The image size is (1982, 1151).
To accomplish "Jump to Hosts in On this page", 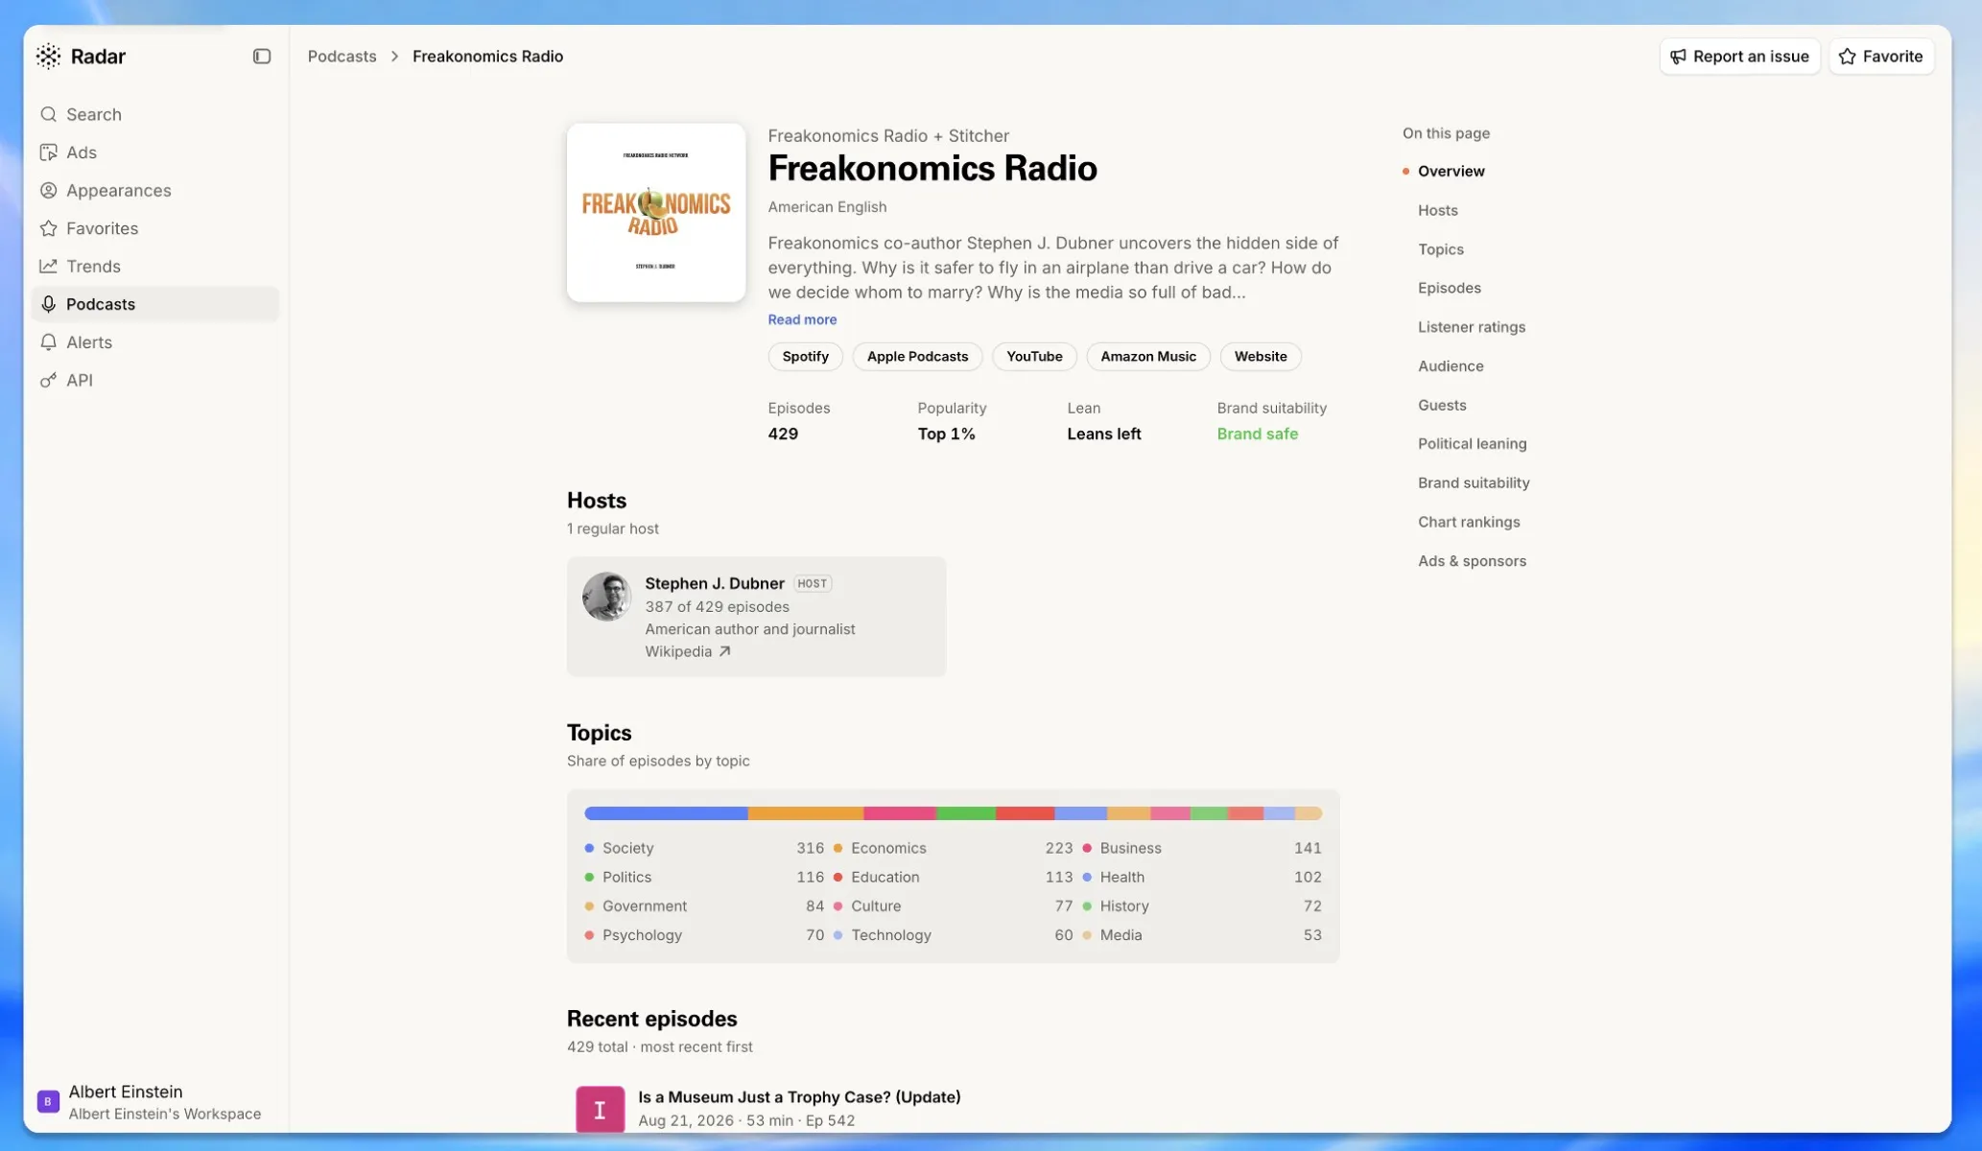I will [1437, 210].
